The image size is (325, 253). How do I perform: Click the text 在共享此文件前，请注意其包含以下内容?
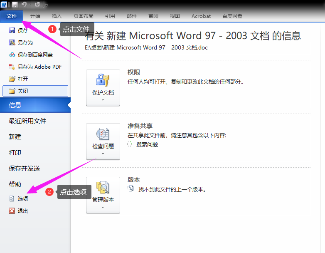tap(177, 135)
